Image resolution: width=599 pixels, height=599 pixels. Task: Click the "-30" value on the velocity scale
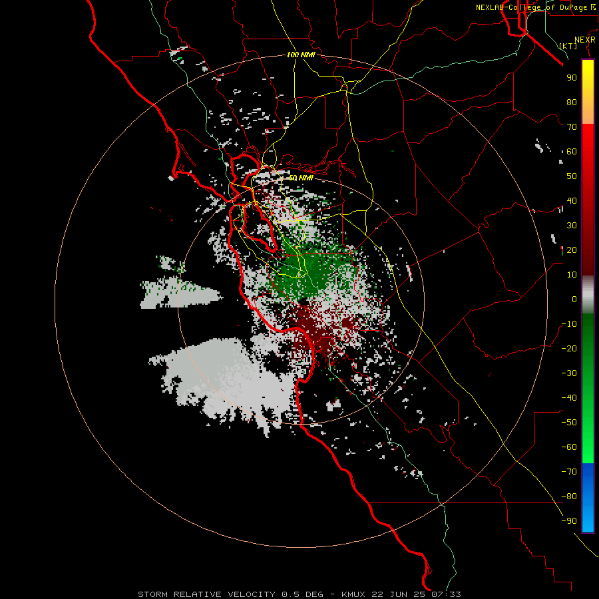569,373
